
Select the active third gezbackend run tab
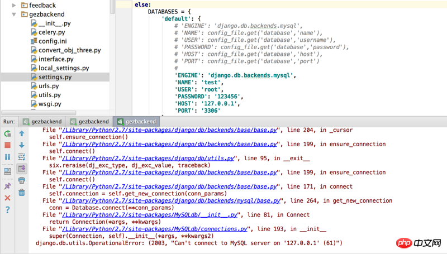pyautogui.click(x=136, y=121)
